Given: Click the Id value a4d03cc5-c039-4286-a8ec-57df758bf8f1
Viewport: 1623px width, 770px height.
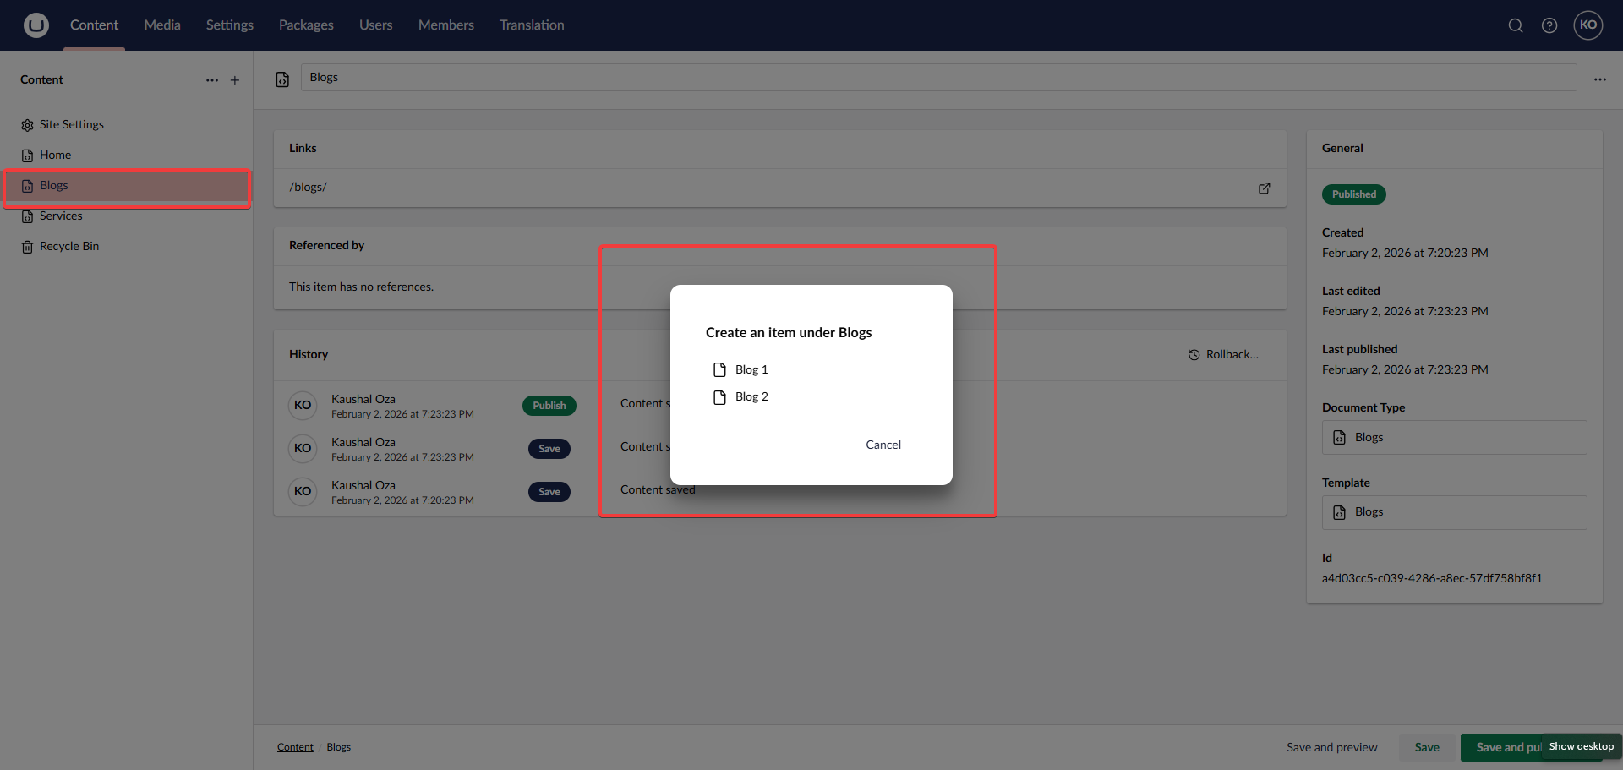Looking at the screenshot, I should point(1432,579).
